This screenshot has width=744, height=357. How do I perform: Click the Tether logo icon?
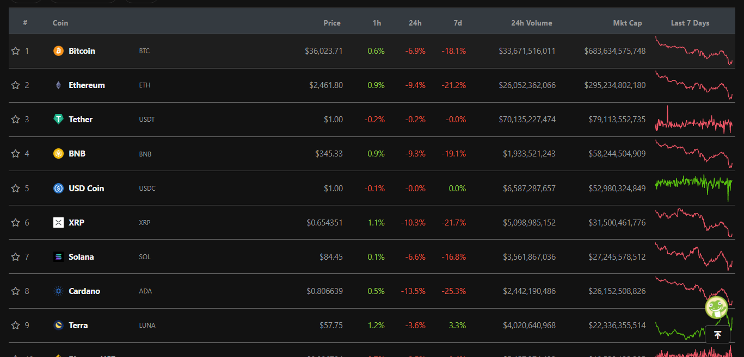(58, 120)
